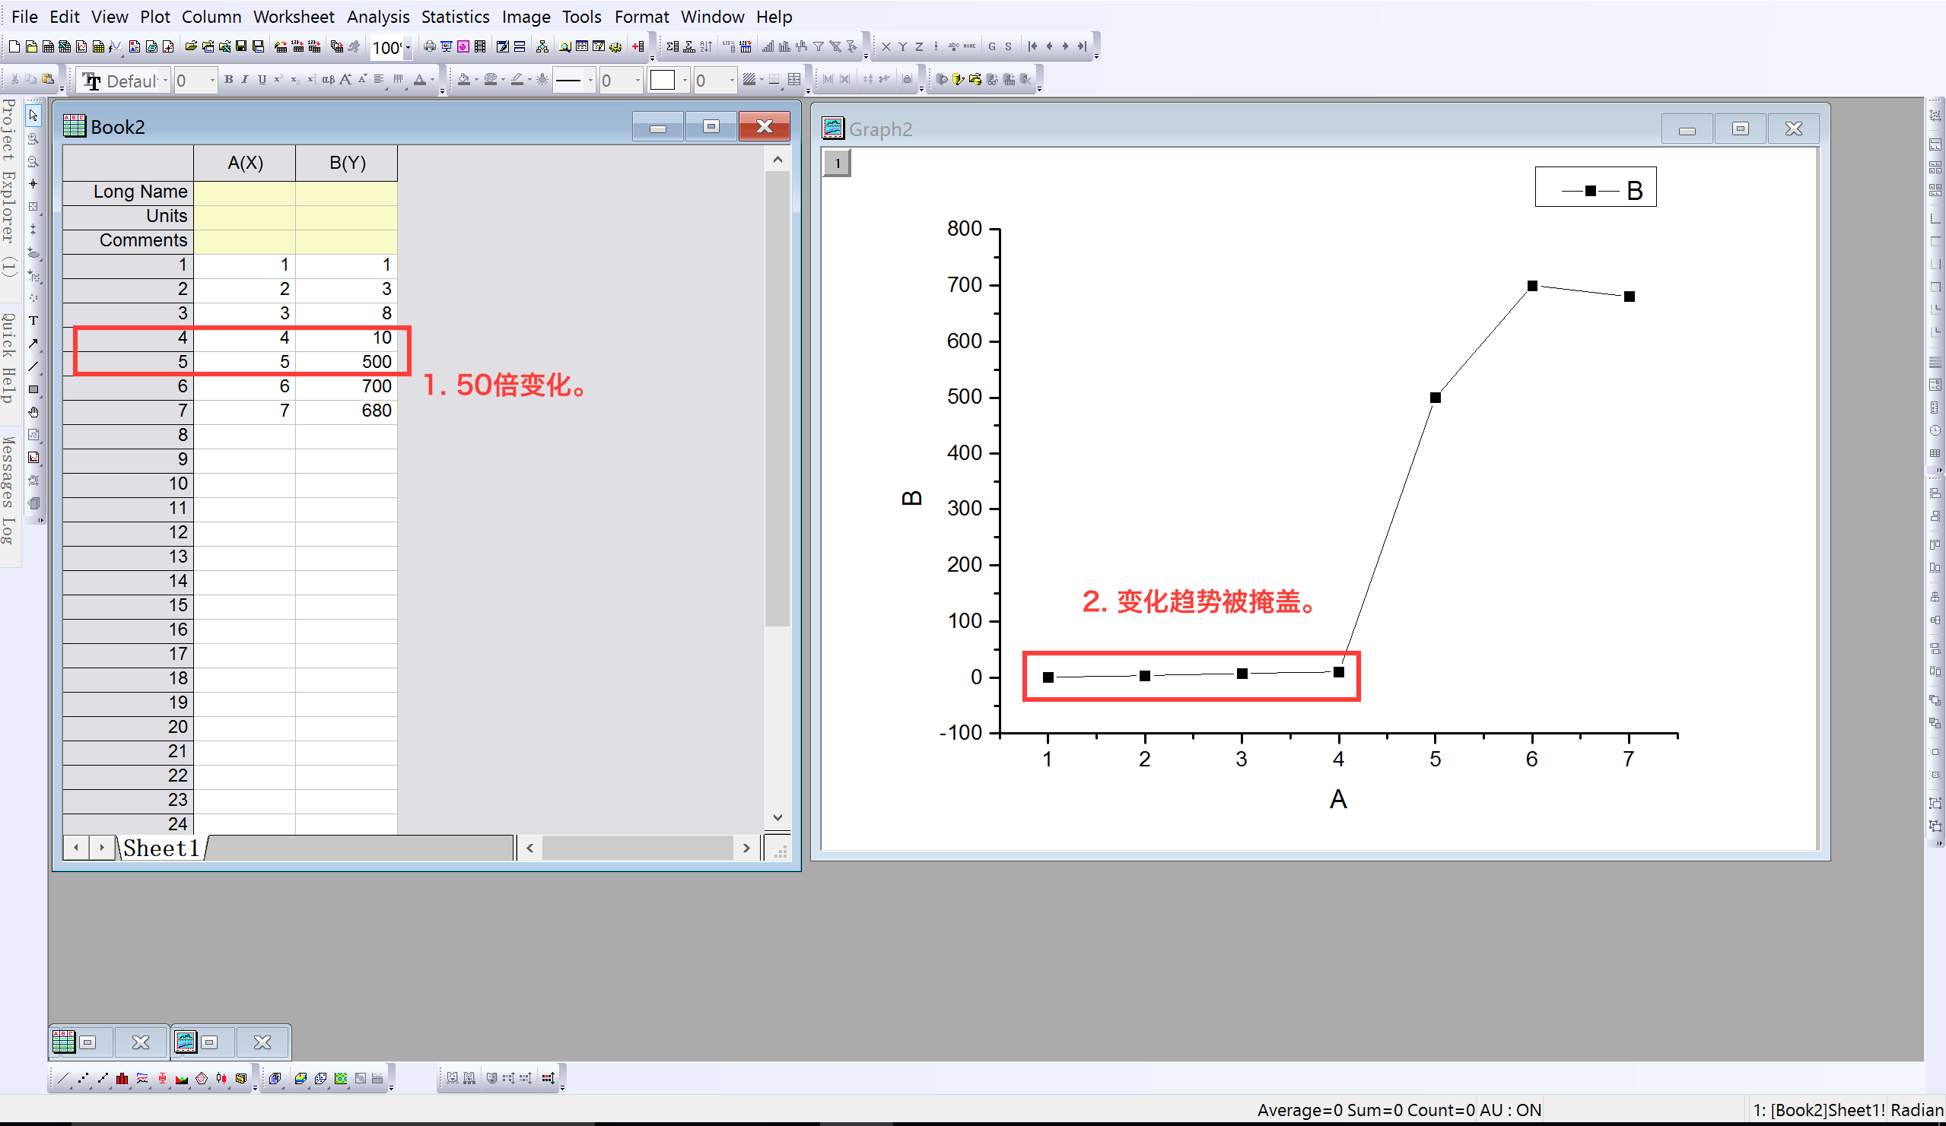This screenshot has height=1126, width=1946.
Task: Click the Open file folder icon
Action: (x=191, y=46)
